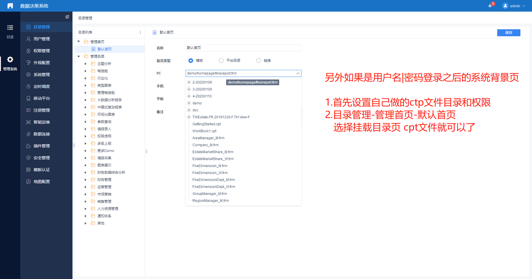Expand the 驾驶舱 folder arrow
This screenshot has height=279, width=532.
click(x=86, y=71)
